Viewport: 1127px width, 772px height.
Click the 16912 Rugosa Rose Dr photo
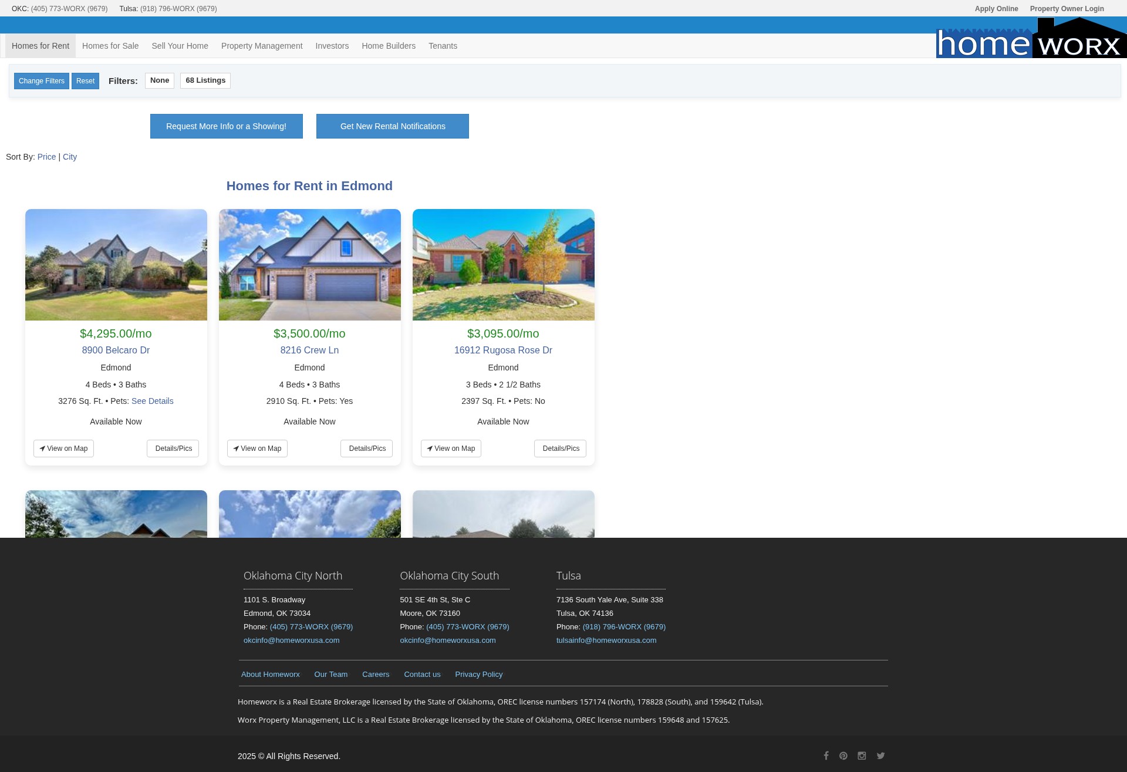pyautogui.click(x=504, y=265)
